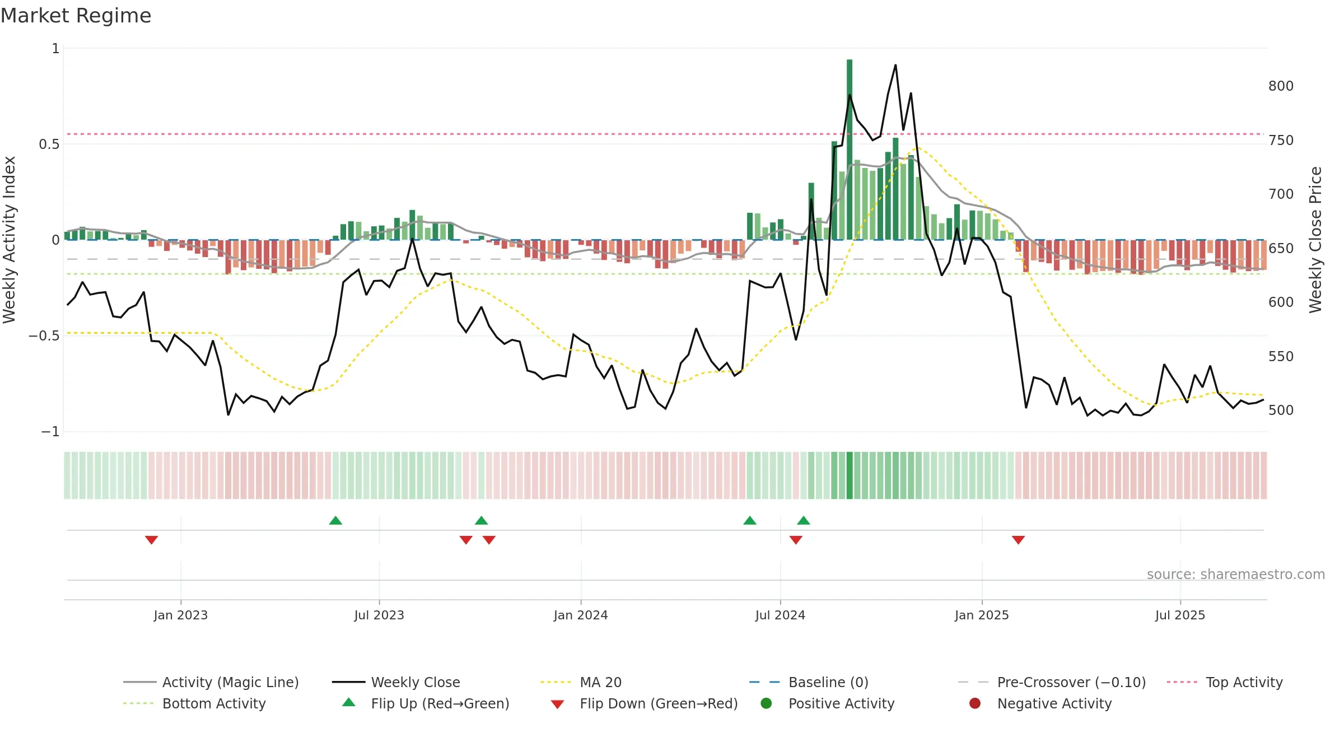Click the flip-down marker before Jan 2023

pos(151,540)
